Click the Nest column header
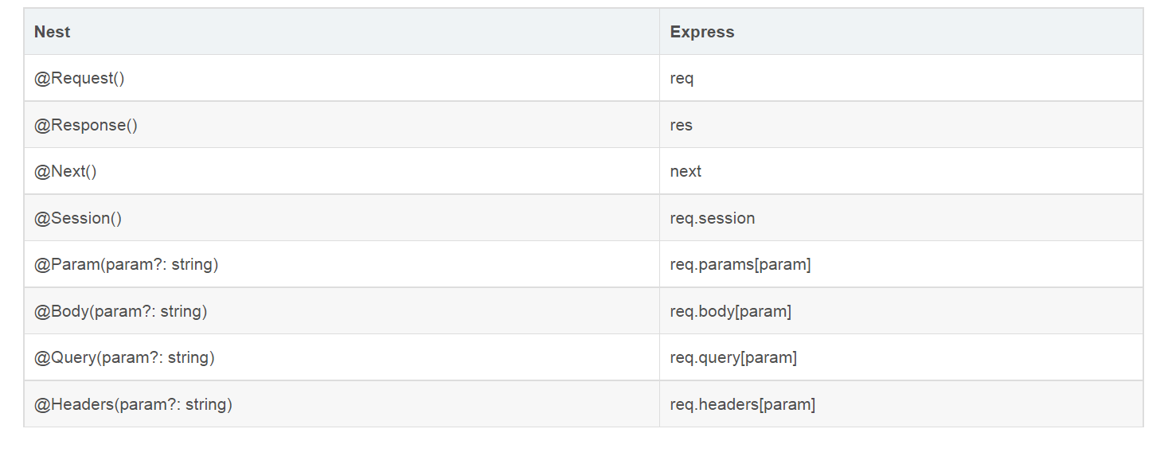 point(53,32)
